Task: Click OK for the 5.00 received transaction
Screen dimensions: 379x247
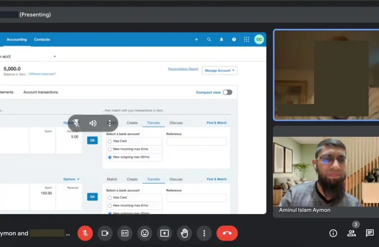Action: point(92,141)
